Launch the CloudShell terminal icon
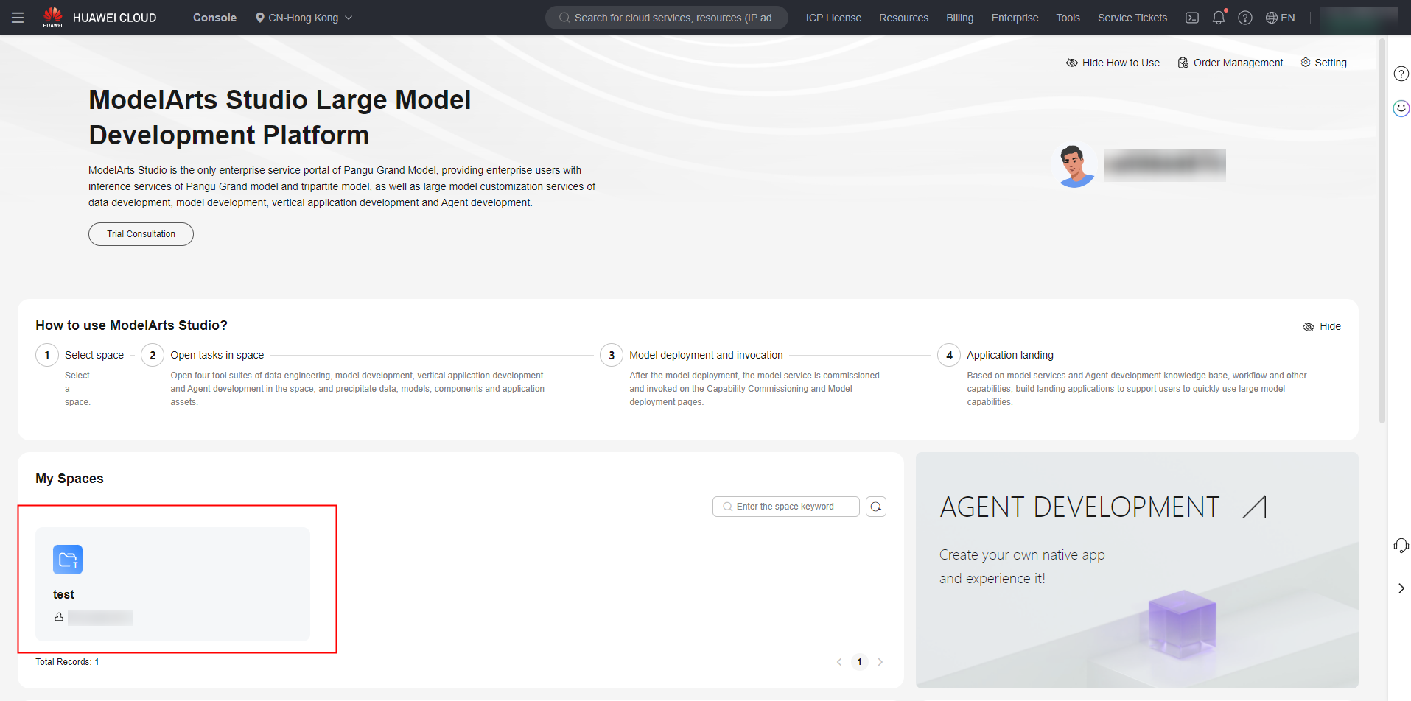The width and height of the screenshot is (1411, 701). [1191, 18]
